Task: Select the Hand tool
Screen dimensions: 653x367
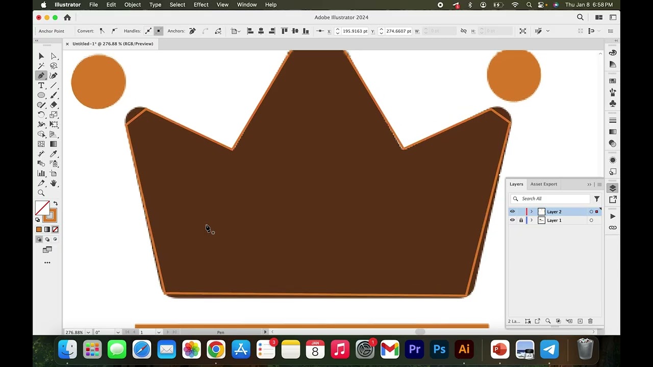Action: [54, 183]
